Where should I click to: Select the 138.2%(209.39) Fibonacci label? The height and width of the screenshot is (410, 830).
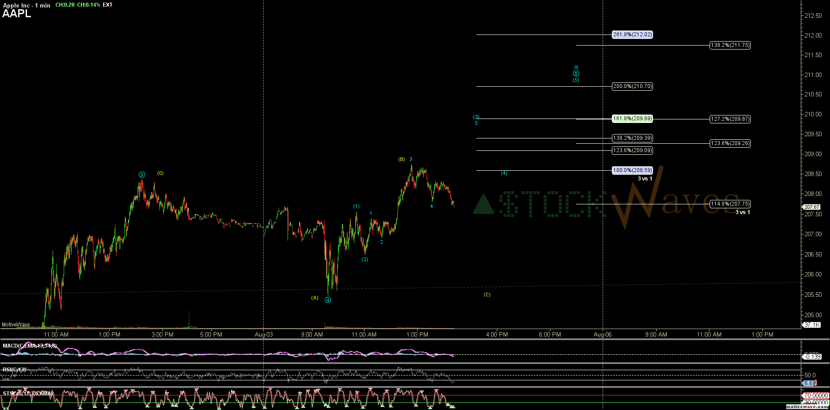tap(632, 138)
